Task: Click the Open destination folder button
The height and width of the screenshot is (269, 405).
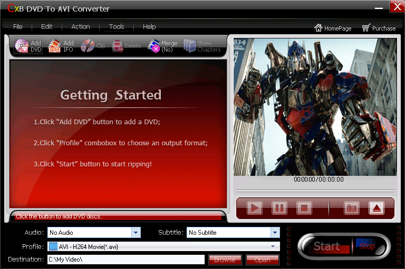Action: [x=263, y=260]
